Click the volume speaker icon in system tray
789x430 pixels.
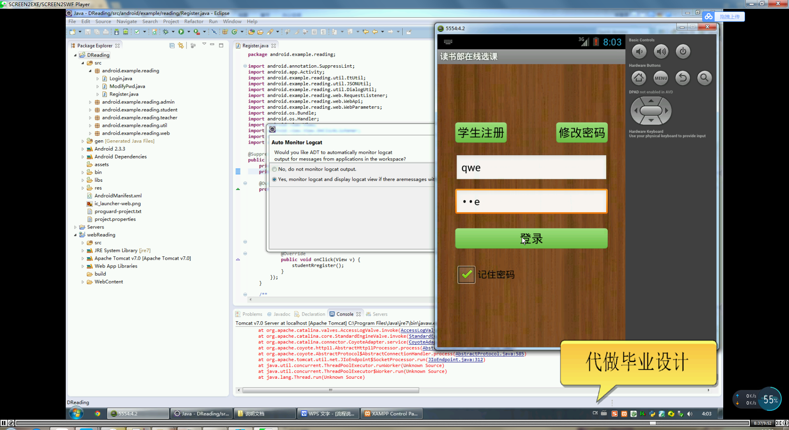690,414
